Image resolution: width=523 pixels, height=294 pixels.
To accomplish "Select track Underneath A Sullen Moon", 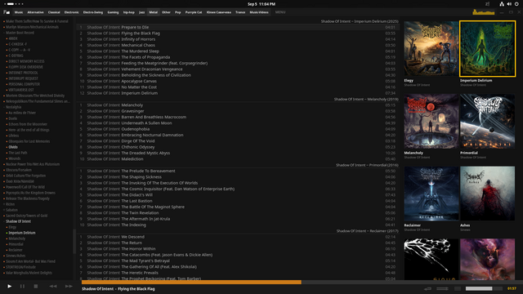I will (238, 123).
